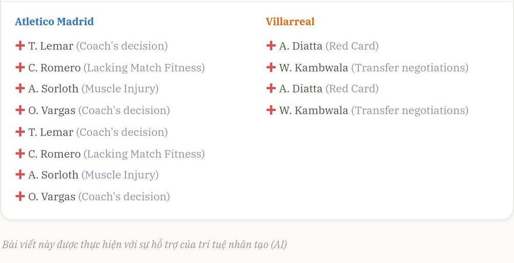514x263 pixels.
Task: Click red cross icon beside last W. Kambwala
Action: click(271, 110)
